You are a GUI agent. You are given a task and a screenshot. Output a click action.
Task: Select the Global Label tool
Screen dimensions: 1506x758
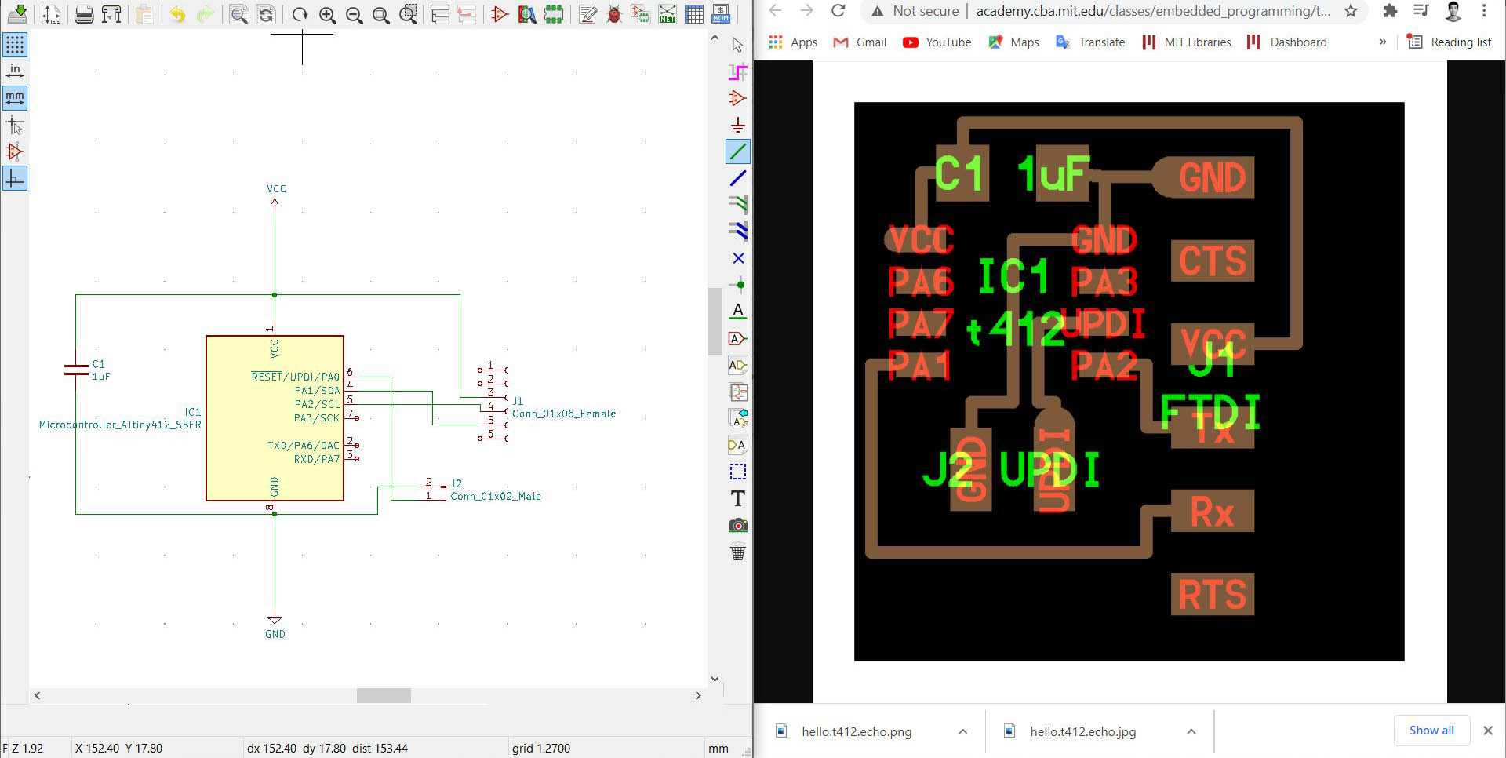point(738,338)
